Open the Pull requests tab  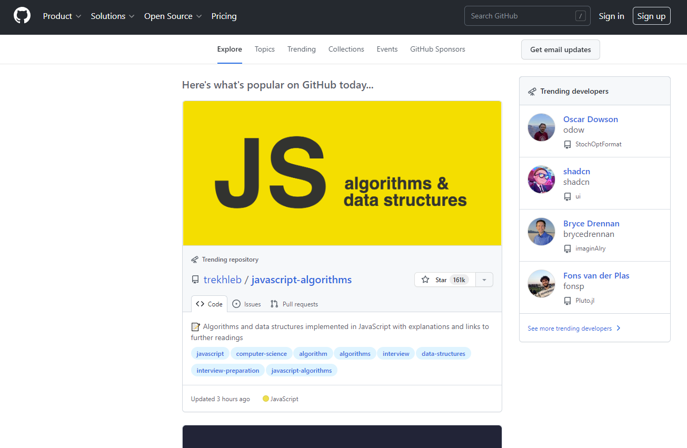pos(294,304)
